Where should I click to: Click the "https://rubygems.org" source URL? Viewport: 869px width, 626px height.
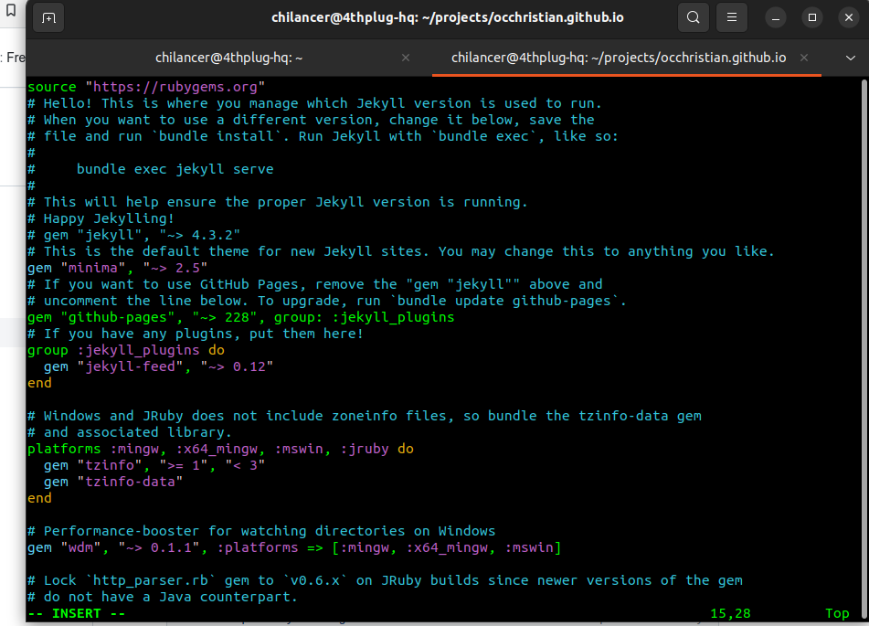[x=175, y=87]
